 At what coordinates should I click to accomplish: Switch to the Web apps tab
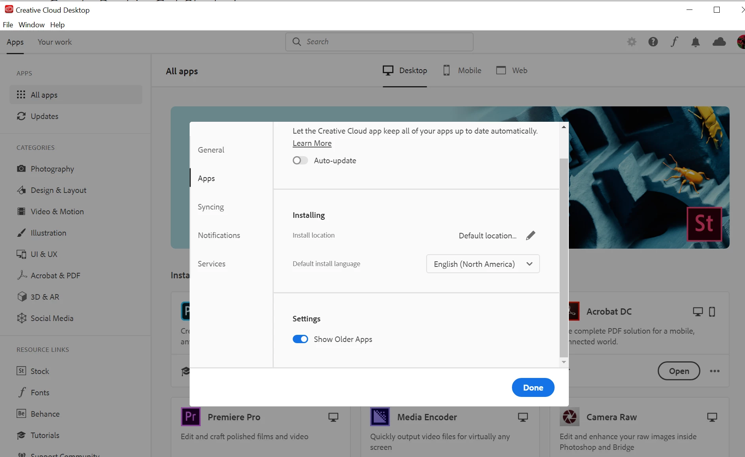click(x=512, y=70)
